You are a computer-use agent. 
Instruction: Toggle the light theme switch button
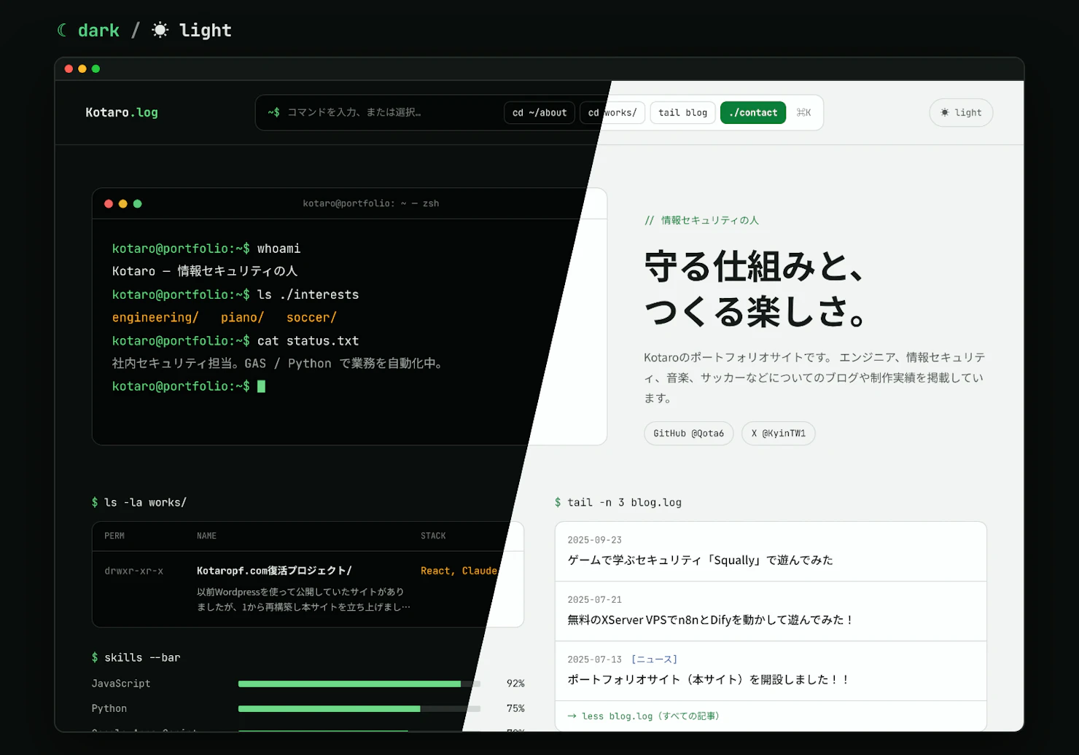[961, 113]
